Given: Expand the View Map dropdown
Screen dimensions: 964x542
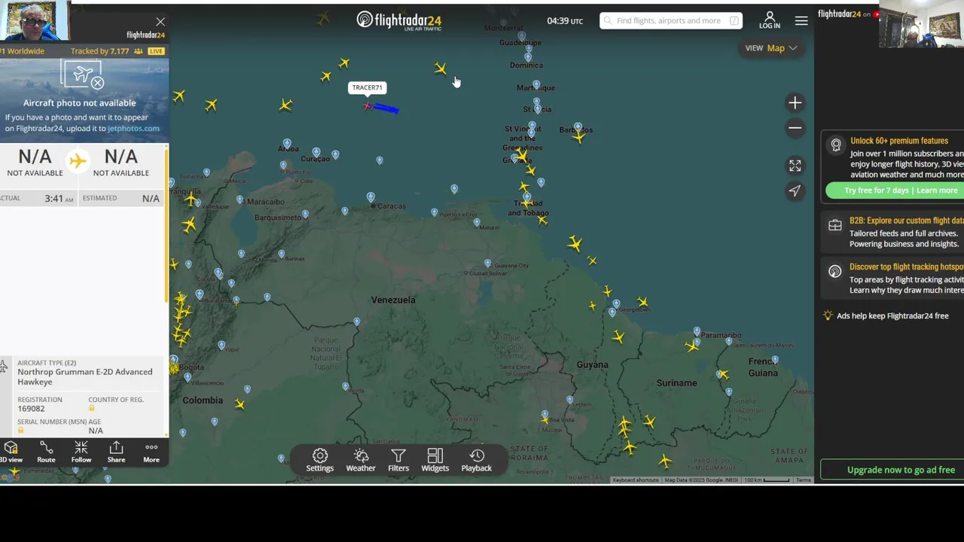Looking at the screenshot, I should 771,48.
